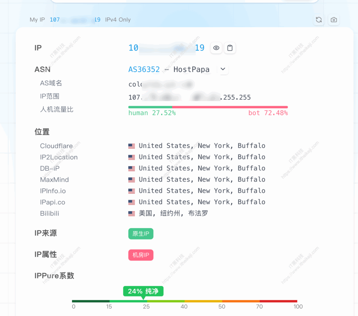Click the flag beside the MaxMind location
The width and height of the screenshot is (358, 316).
pyautogui.click(x=131, y=179)
